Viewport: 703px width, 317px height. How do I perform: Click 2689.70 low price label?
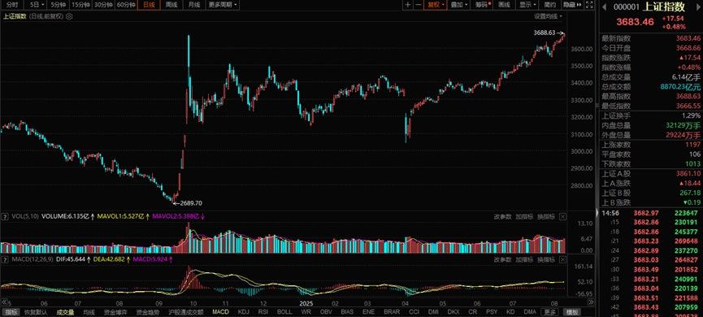(191, 203)
